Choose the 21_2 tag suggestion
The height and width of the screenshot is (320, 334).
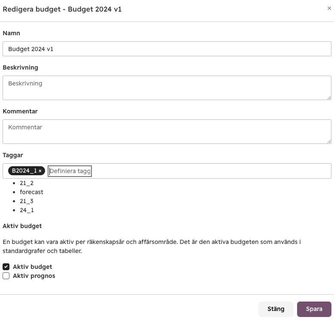[x=27, y=183]
